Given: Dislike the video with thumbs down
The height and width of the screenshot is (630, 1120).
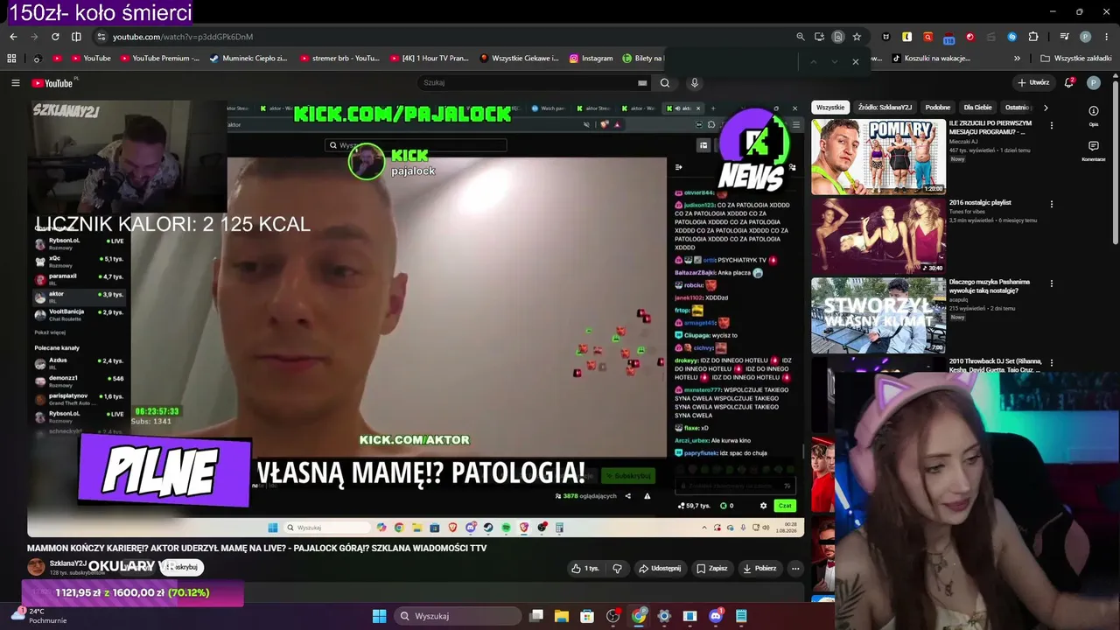Looking at the screenshot, I should [x=618, y=569].
